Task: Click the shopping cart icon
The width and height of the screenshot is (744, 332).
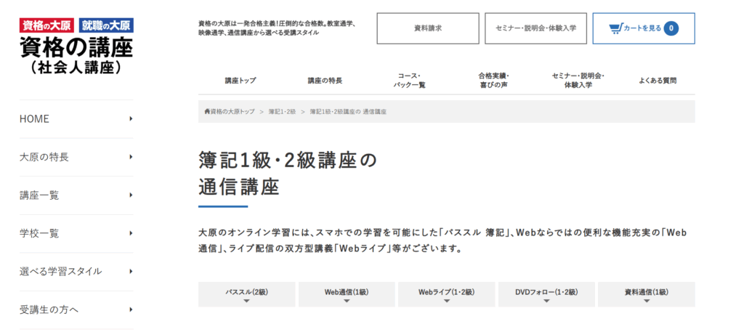Action: [x=616, y=28]
